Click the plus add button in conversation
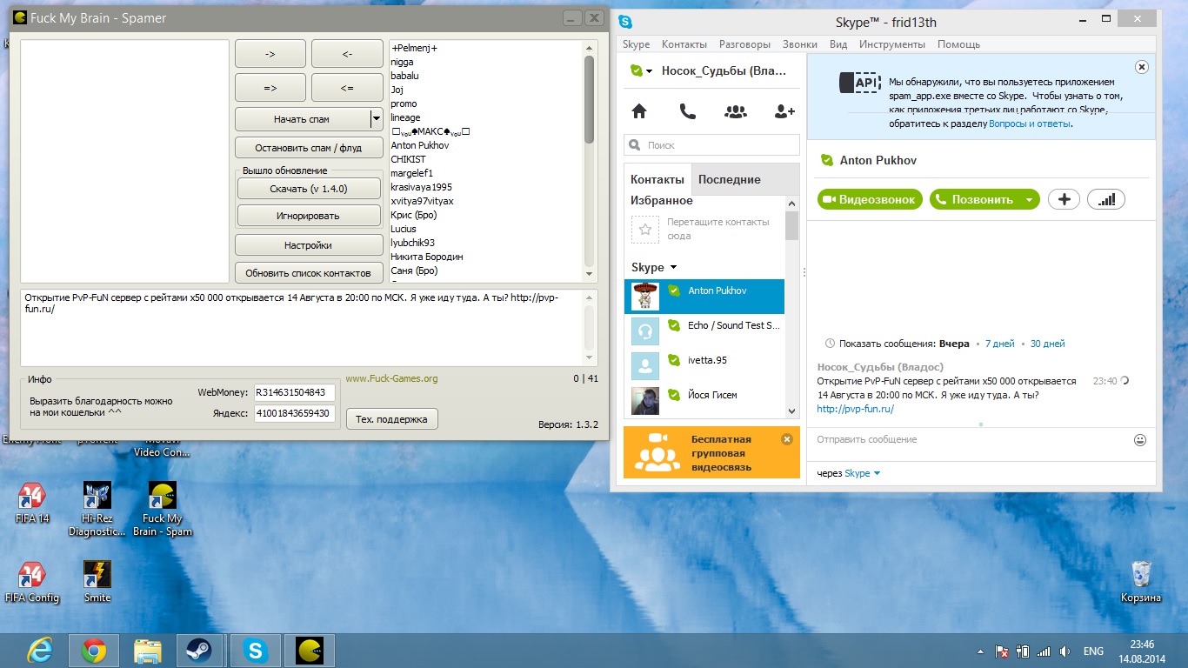This screenshot has width=1188, height=668. (1064, 199)
